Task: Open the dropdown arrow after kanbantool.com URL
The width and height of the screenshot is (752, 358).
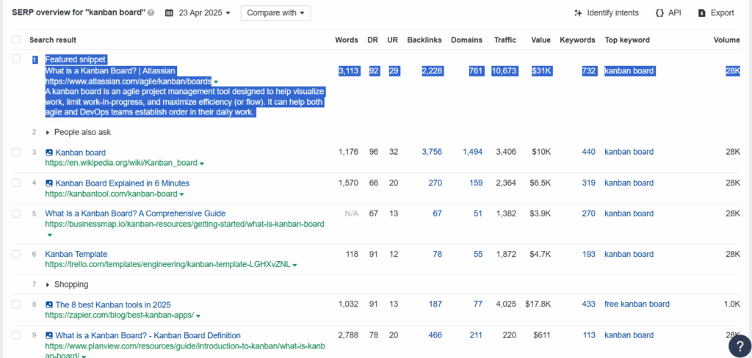Action: pyautogui.click(x=182, y=194)
